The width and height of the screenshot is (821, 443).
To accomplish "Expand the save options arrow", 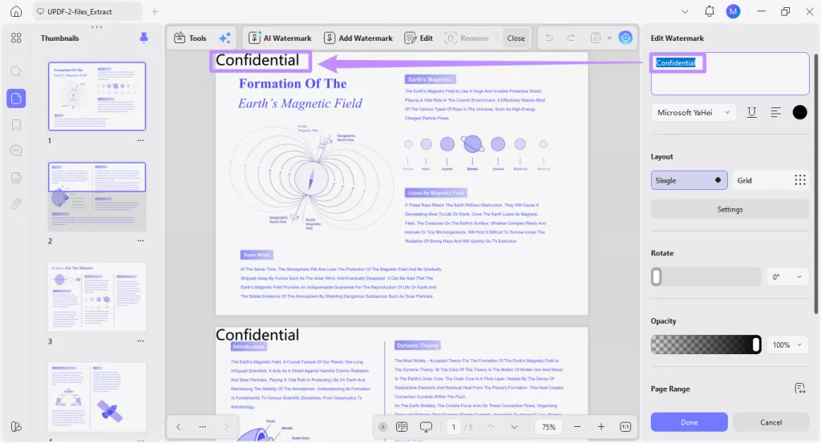I will pyautogui.click(x=609, y=38).
